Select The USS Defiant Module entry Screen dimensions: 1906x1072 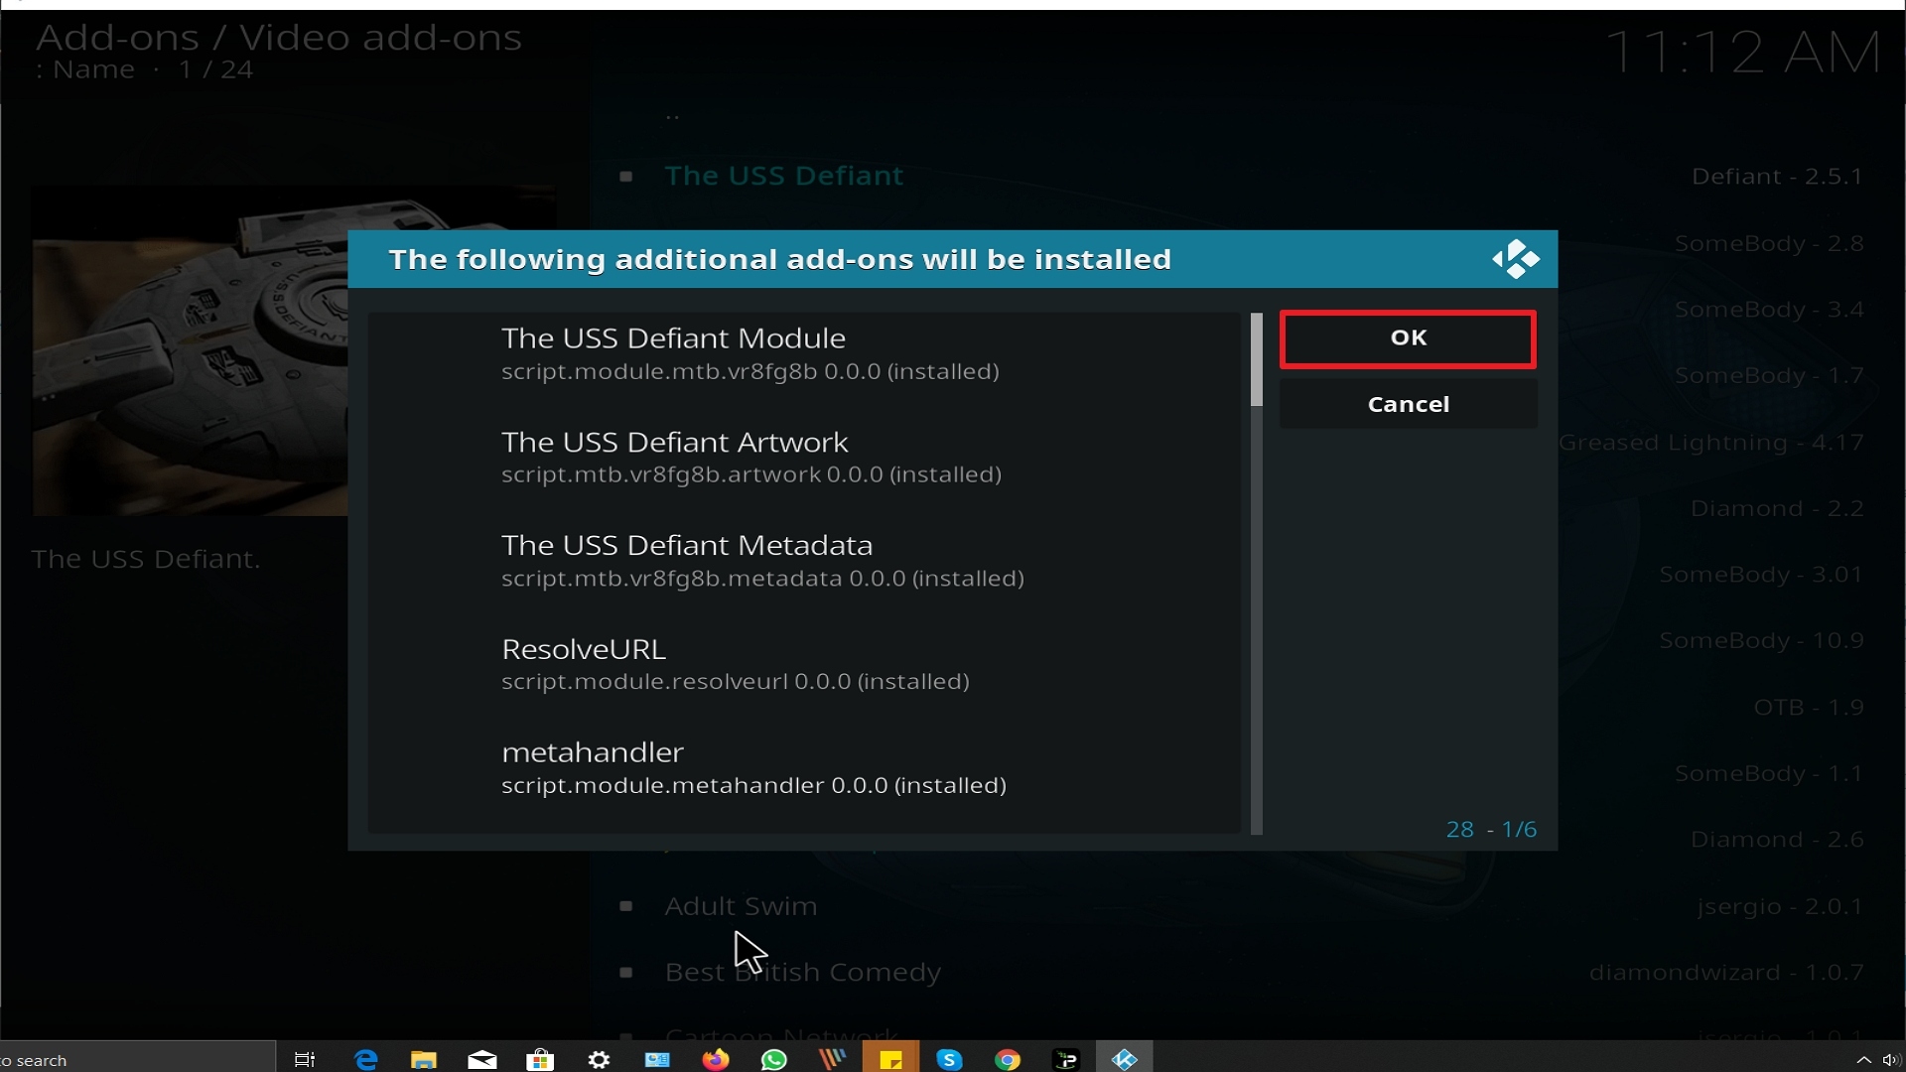(x=804, y=353)
